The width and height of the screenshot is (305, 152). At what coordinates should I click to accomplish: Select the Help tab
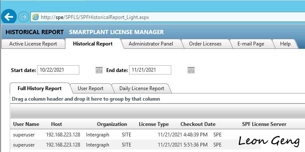285,44
